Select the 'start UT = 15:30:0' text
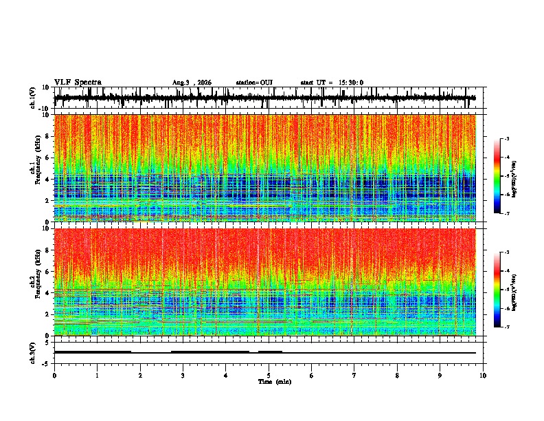 332,83
